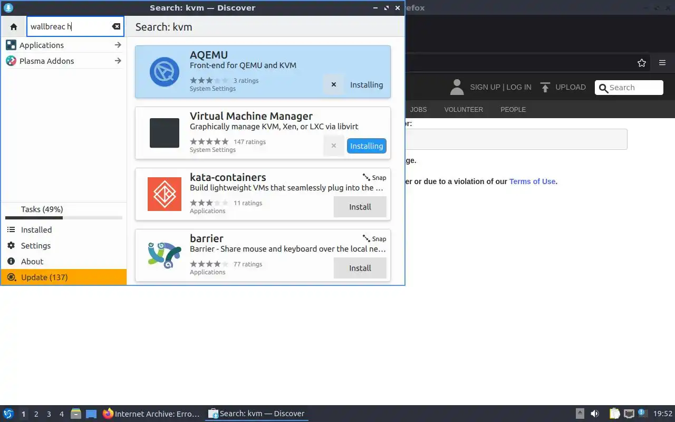Click the Discover search box with 'wallbreac h'

pos(75,26)
